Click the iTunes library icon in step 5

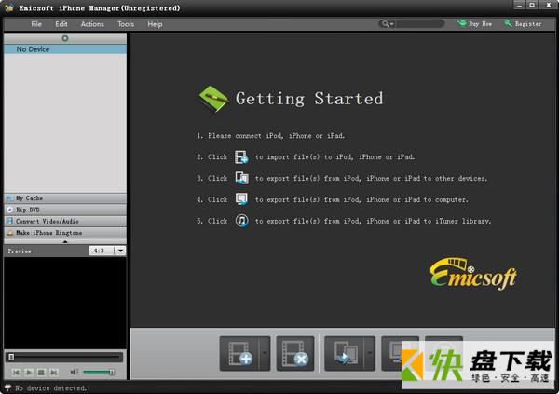[241, 221]
